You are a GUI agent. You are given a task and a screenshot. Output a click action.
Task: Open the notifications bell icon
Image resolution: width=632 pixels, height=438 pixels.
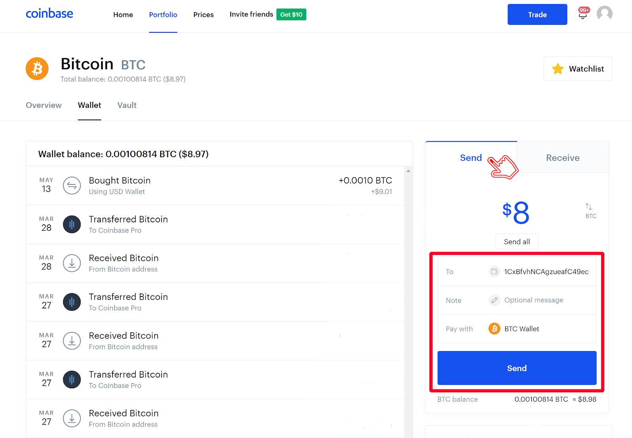583,15
